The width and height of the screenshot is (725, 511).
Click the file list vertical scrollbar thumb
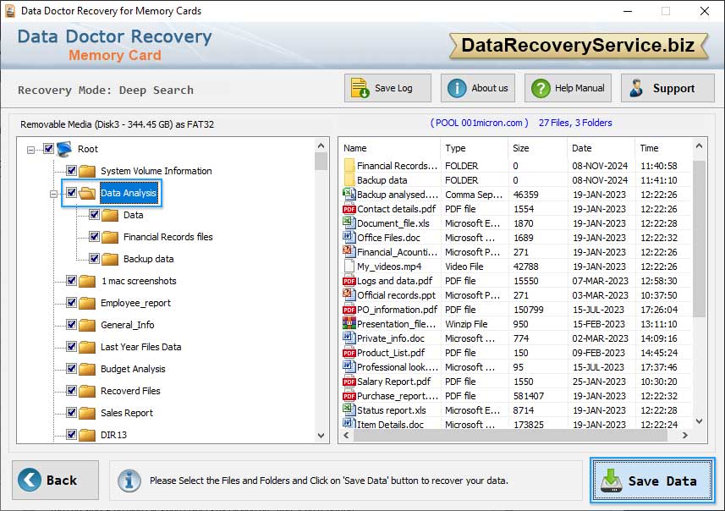click(699, 239)
